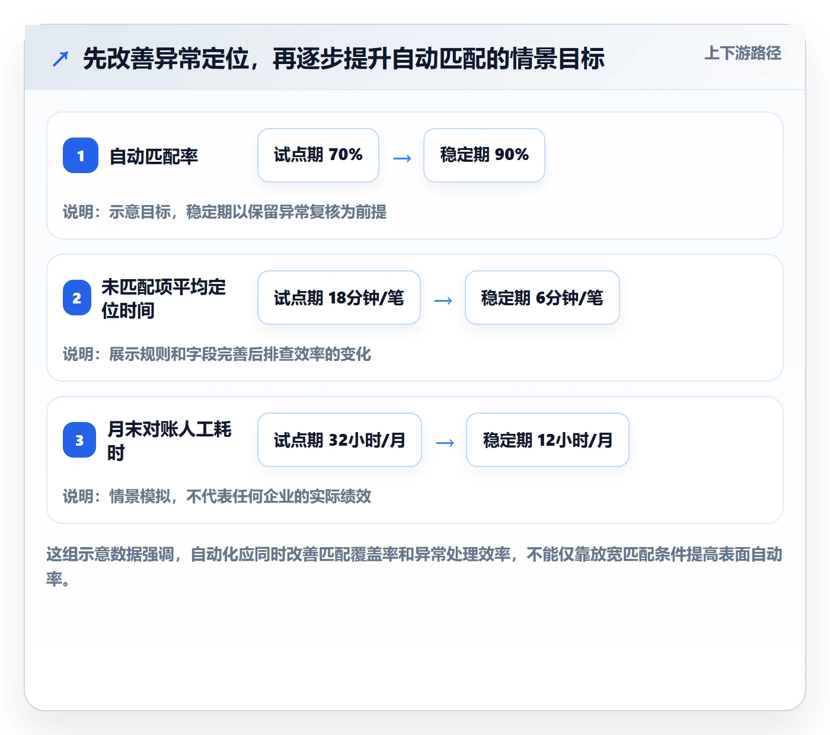The width and height of the screenshot is (830, 735).
Task: Click the 上下游路径 label in header
Action: (743, 53)
